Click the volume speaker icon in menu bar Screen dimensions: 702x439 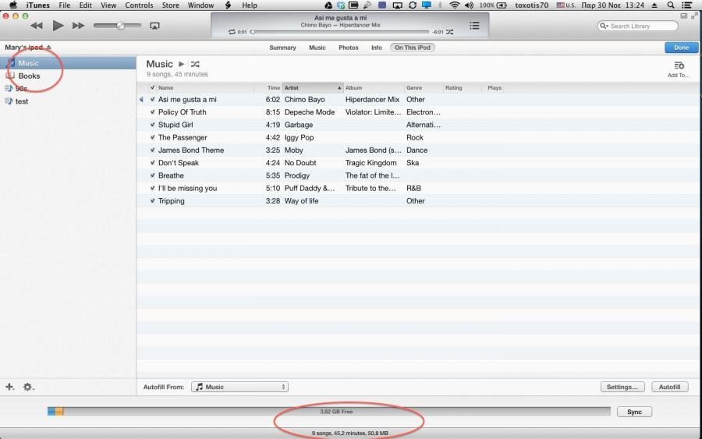[x=469, y=5]
